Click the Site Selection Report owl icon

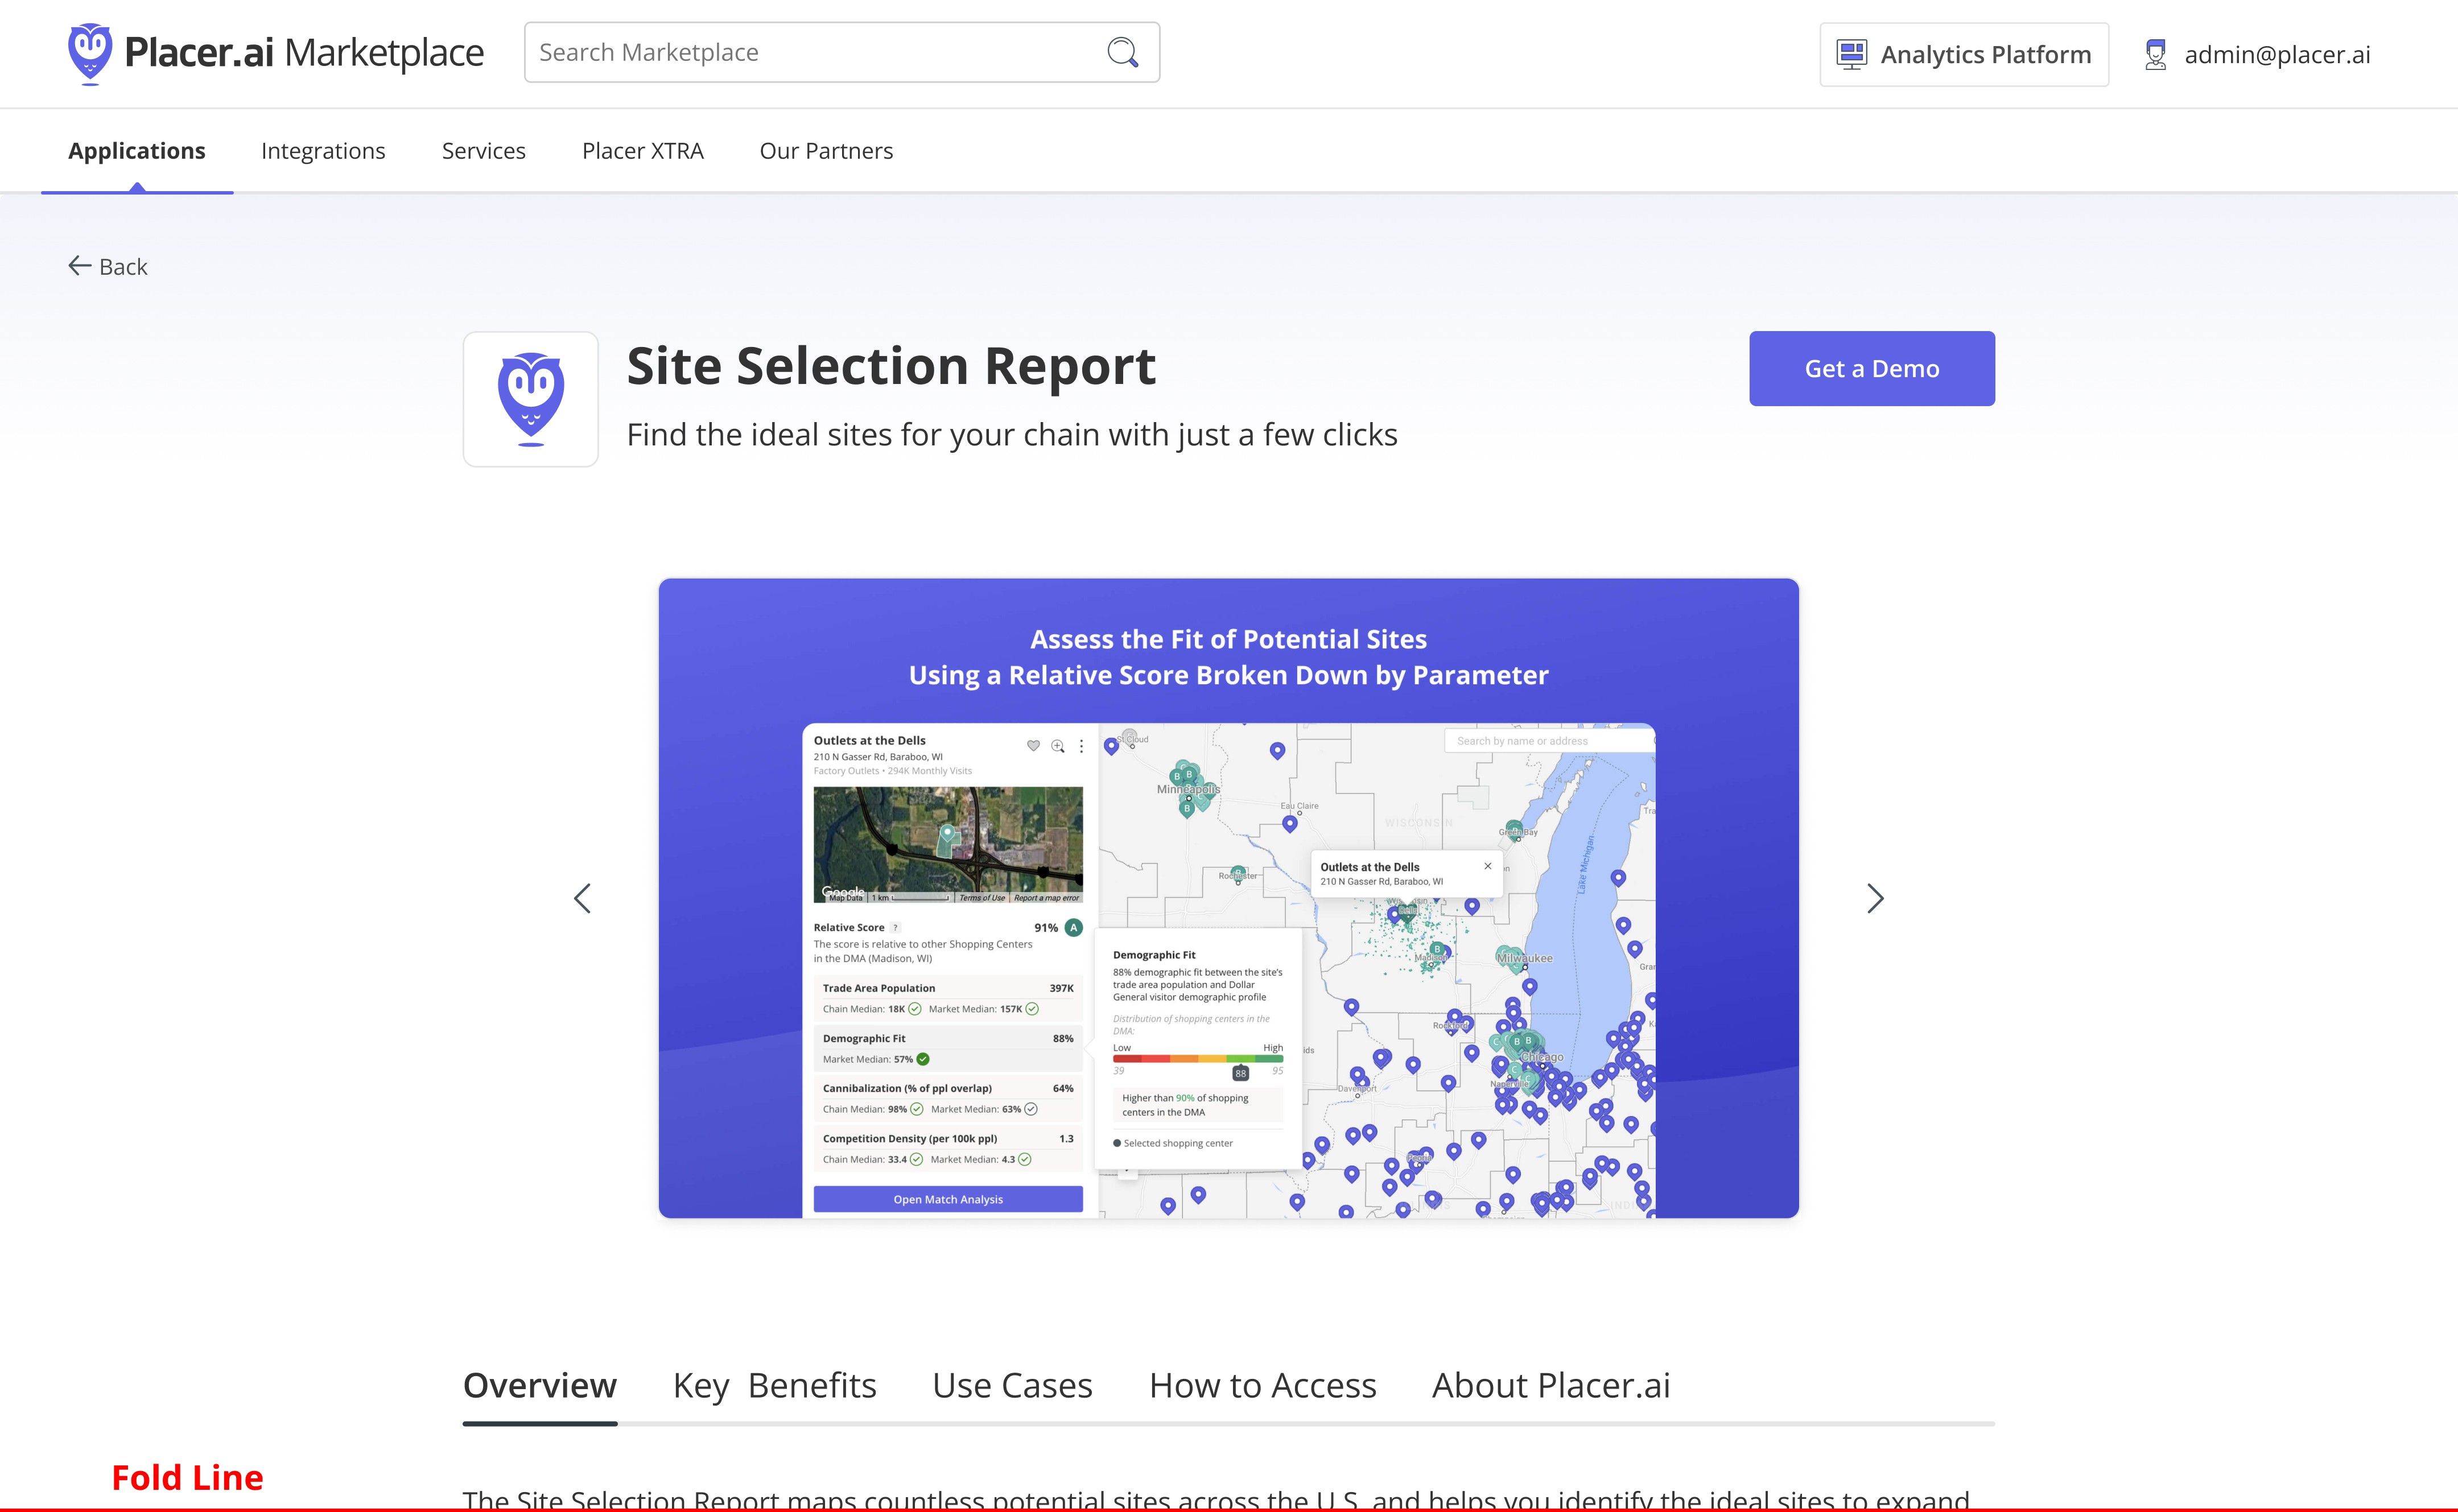click(531, 399)
